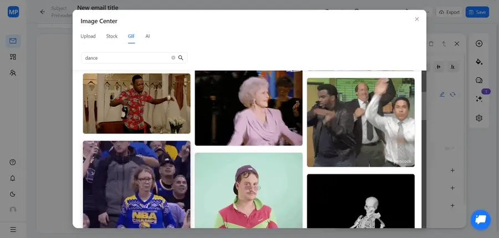This screenshot has width=499, height=238.
Task: Open the notifications bell
Action: click(13, 178)
